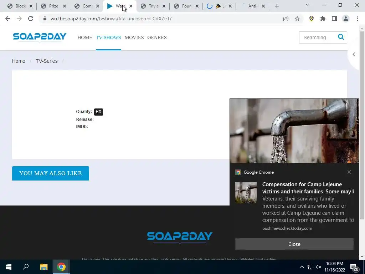Click the YOU MAY ALSO LIKE heading button
This screenshot has width=365, height=274.
[x=51, y=173]
